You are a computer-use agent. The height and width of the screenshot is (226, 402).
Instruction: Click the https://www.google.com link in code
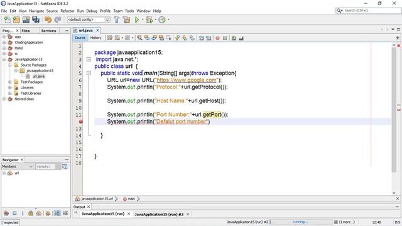[187, 80]
